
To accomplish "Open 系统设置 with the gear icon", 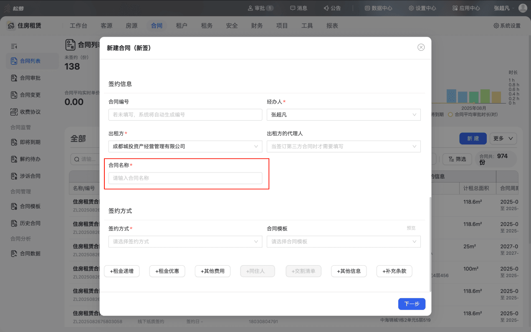I will pos(507,25).
